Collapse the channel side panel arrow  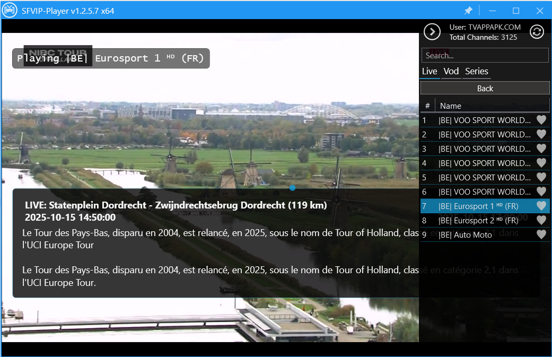[432, 32]
